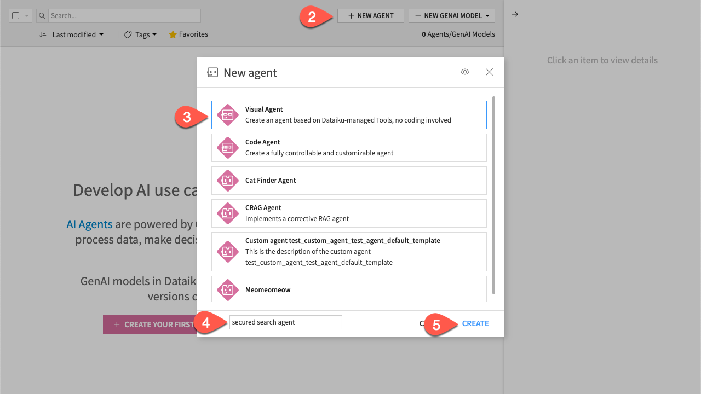Click the New Agent button
This screenshot has width=701, height=394.
click(x=370, y=15)
